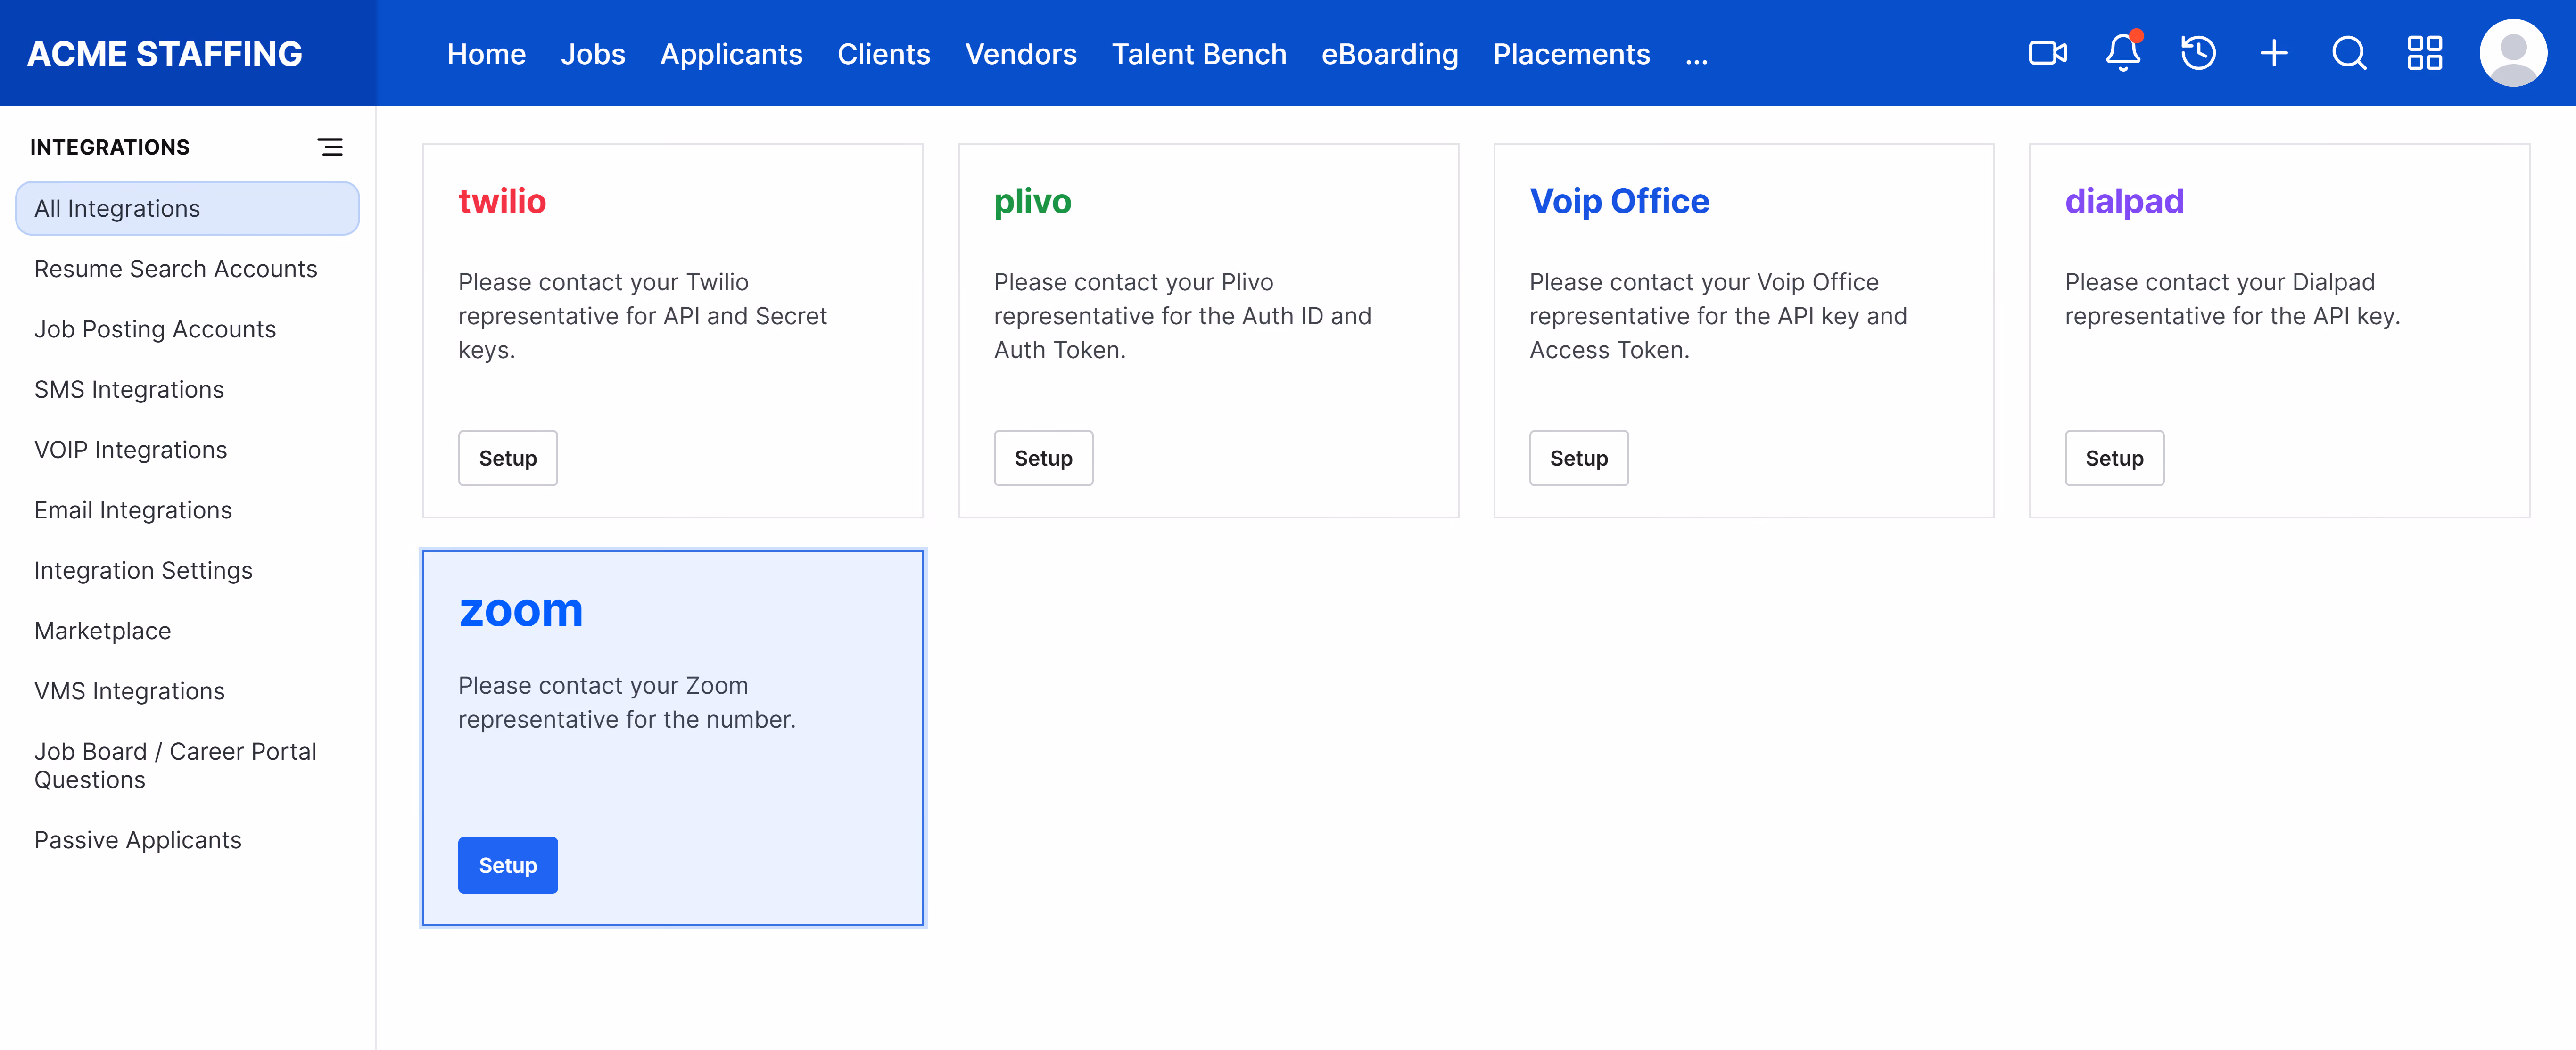The width and height of the screenshot is (2576, 1050).
Task: Open Marketplace in sidebar
Action: point(102,631)
